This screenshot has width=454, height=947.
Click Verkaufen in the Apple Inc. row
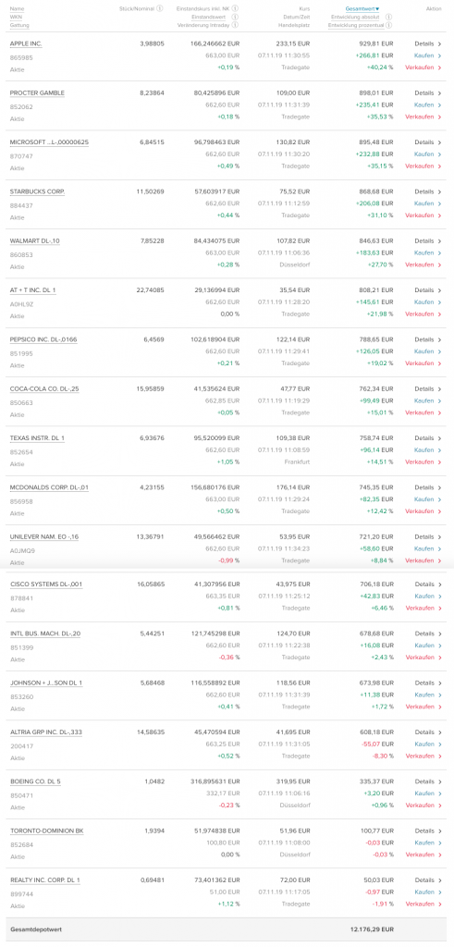pyautogui.click(x=423, y=68)
